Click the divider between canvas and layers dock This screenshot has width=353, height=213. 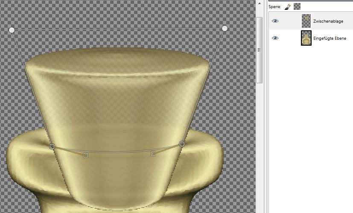point(265,107)
